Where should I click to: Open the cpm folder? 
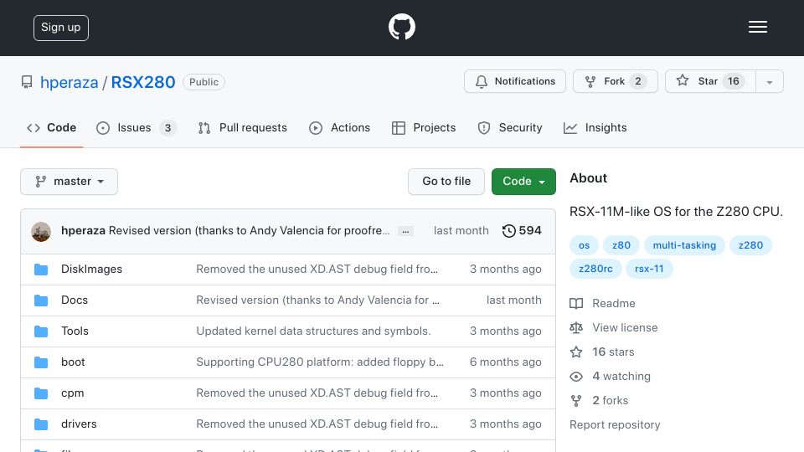point(72,393)
